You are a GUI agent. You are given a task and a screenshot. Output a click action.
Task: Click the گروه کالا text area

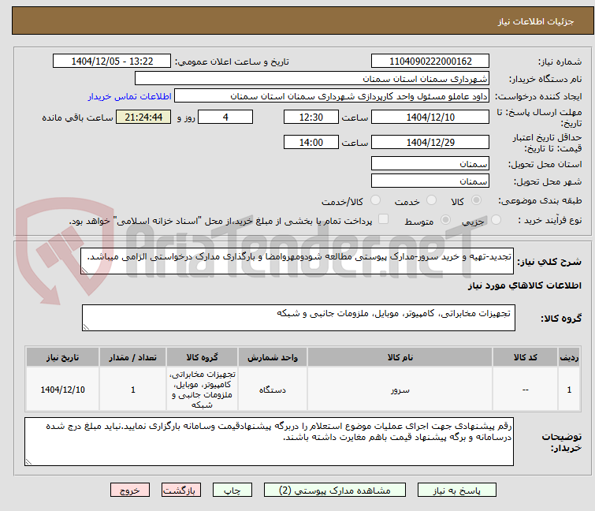tap(299, 318)
